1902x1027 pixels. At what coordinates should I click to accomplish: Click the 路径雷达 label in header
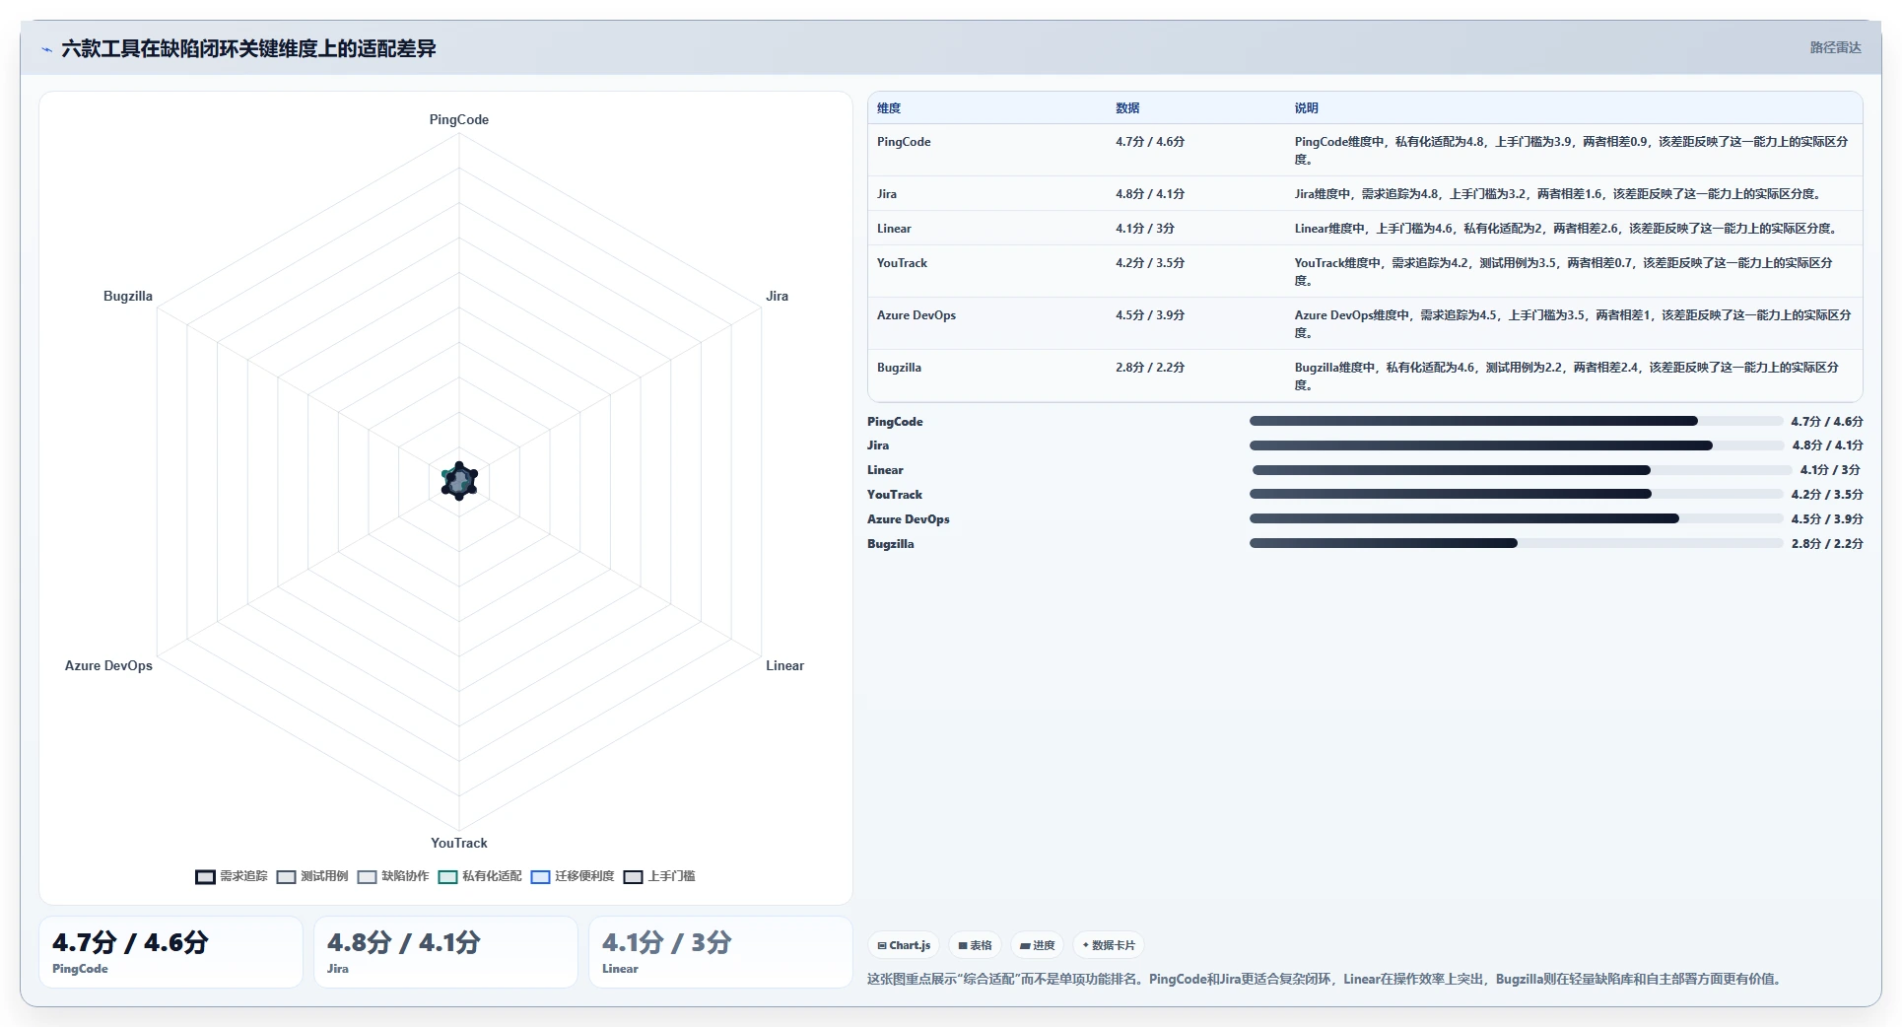point(1835,47)
